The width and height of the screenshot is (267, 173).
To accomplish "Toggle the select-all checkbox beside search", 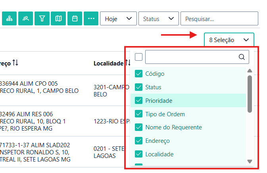I will point(138,57).
